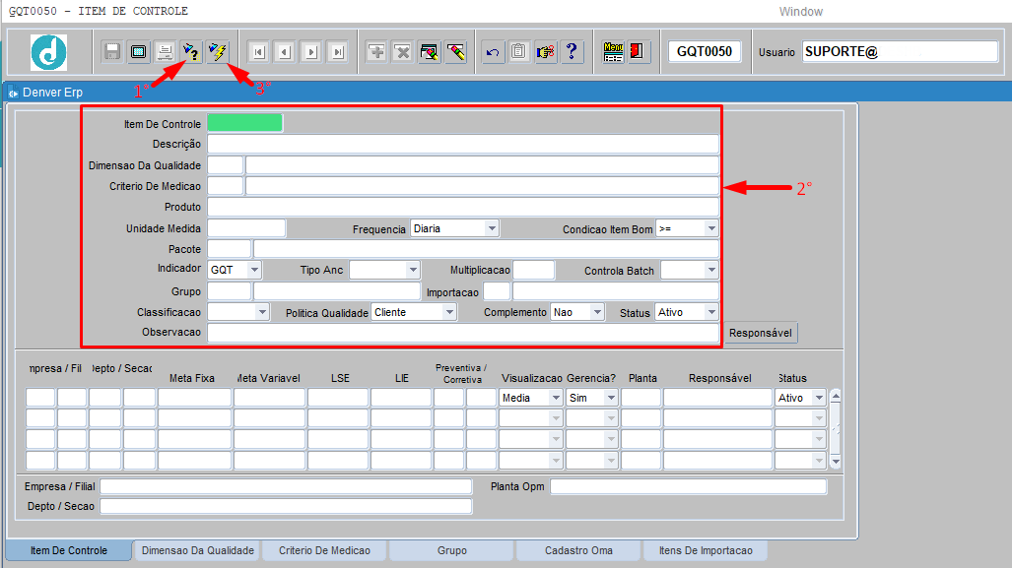Go to previous record arrow icon
Image resolution: width=1012 pixels, height=568 pixels.
pos(285,51)
